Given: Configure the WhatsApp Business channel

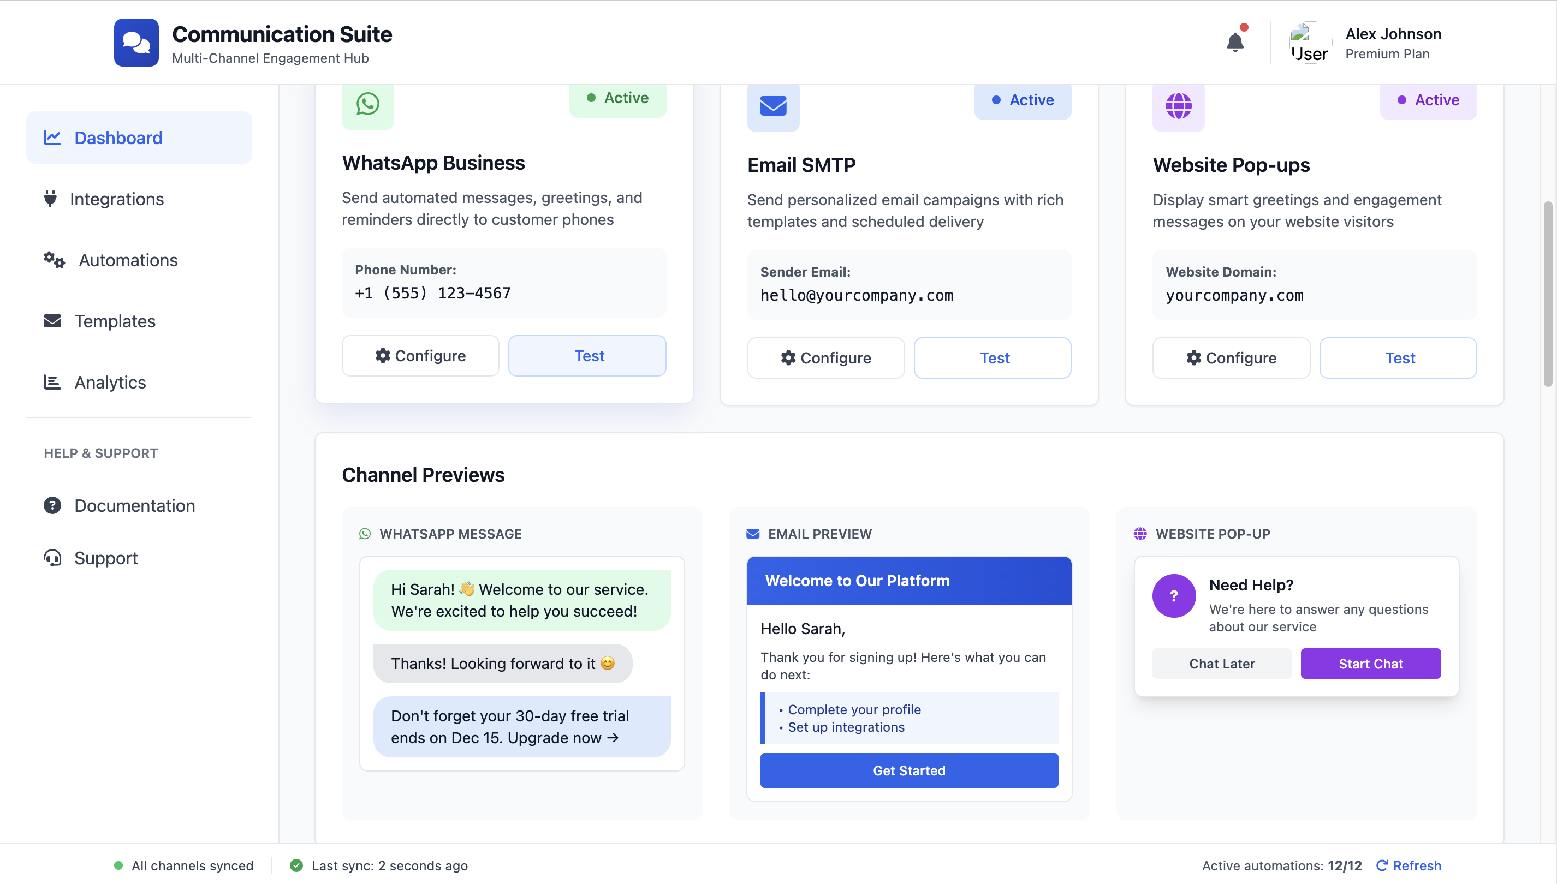Looking at the screenshot, I should coord(420,355).
